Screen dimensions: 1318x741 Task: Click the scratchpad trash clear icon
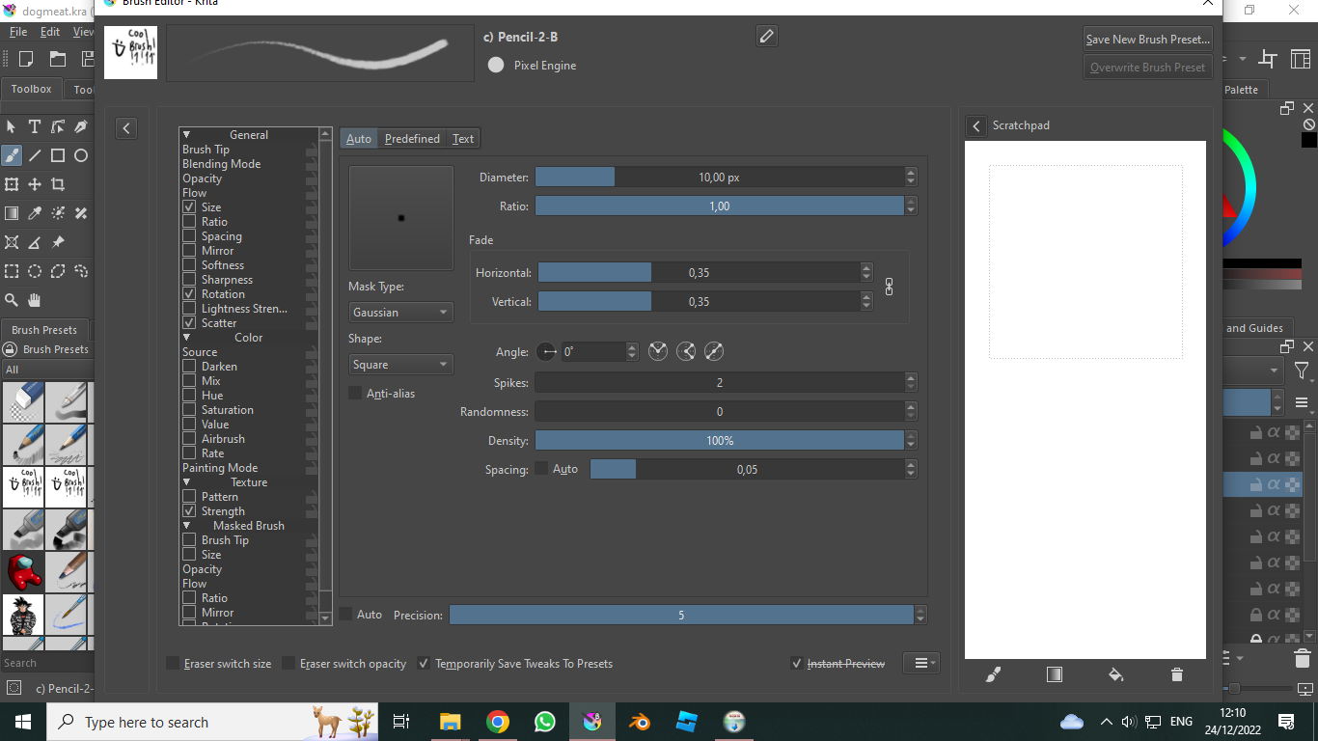tap(1176, 674)
